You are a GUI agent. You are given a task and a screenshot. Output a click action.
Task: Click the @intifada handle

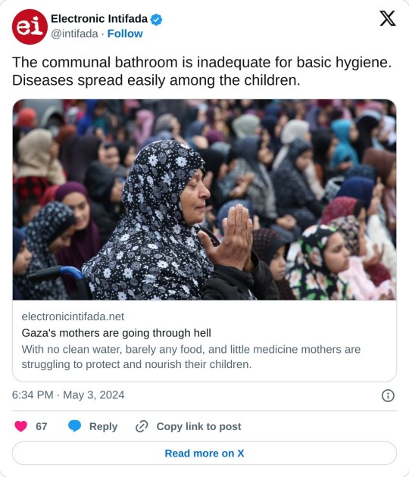pyautogui.click(x=74, y=33)
